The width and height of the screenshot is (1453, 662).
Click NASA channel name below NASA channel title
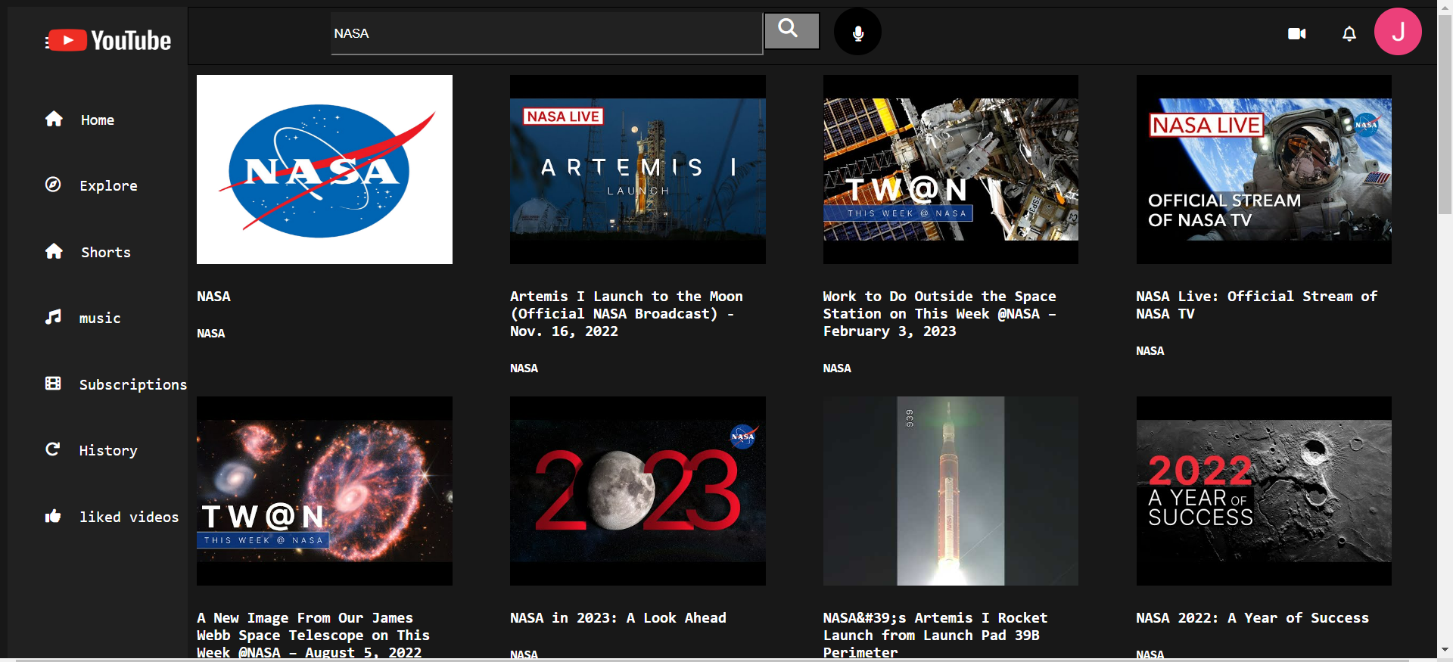pyautogui.click(x=211, y=334)
